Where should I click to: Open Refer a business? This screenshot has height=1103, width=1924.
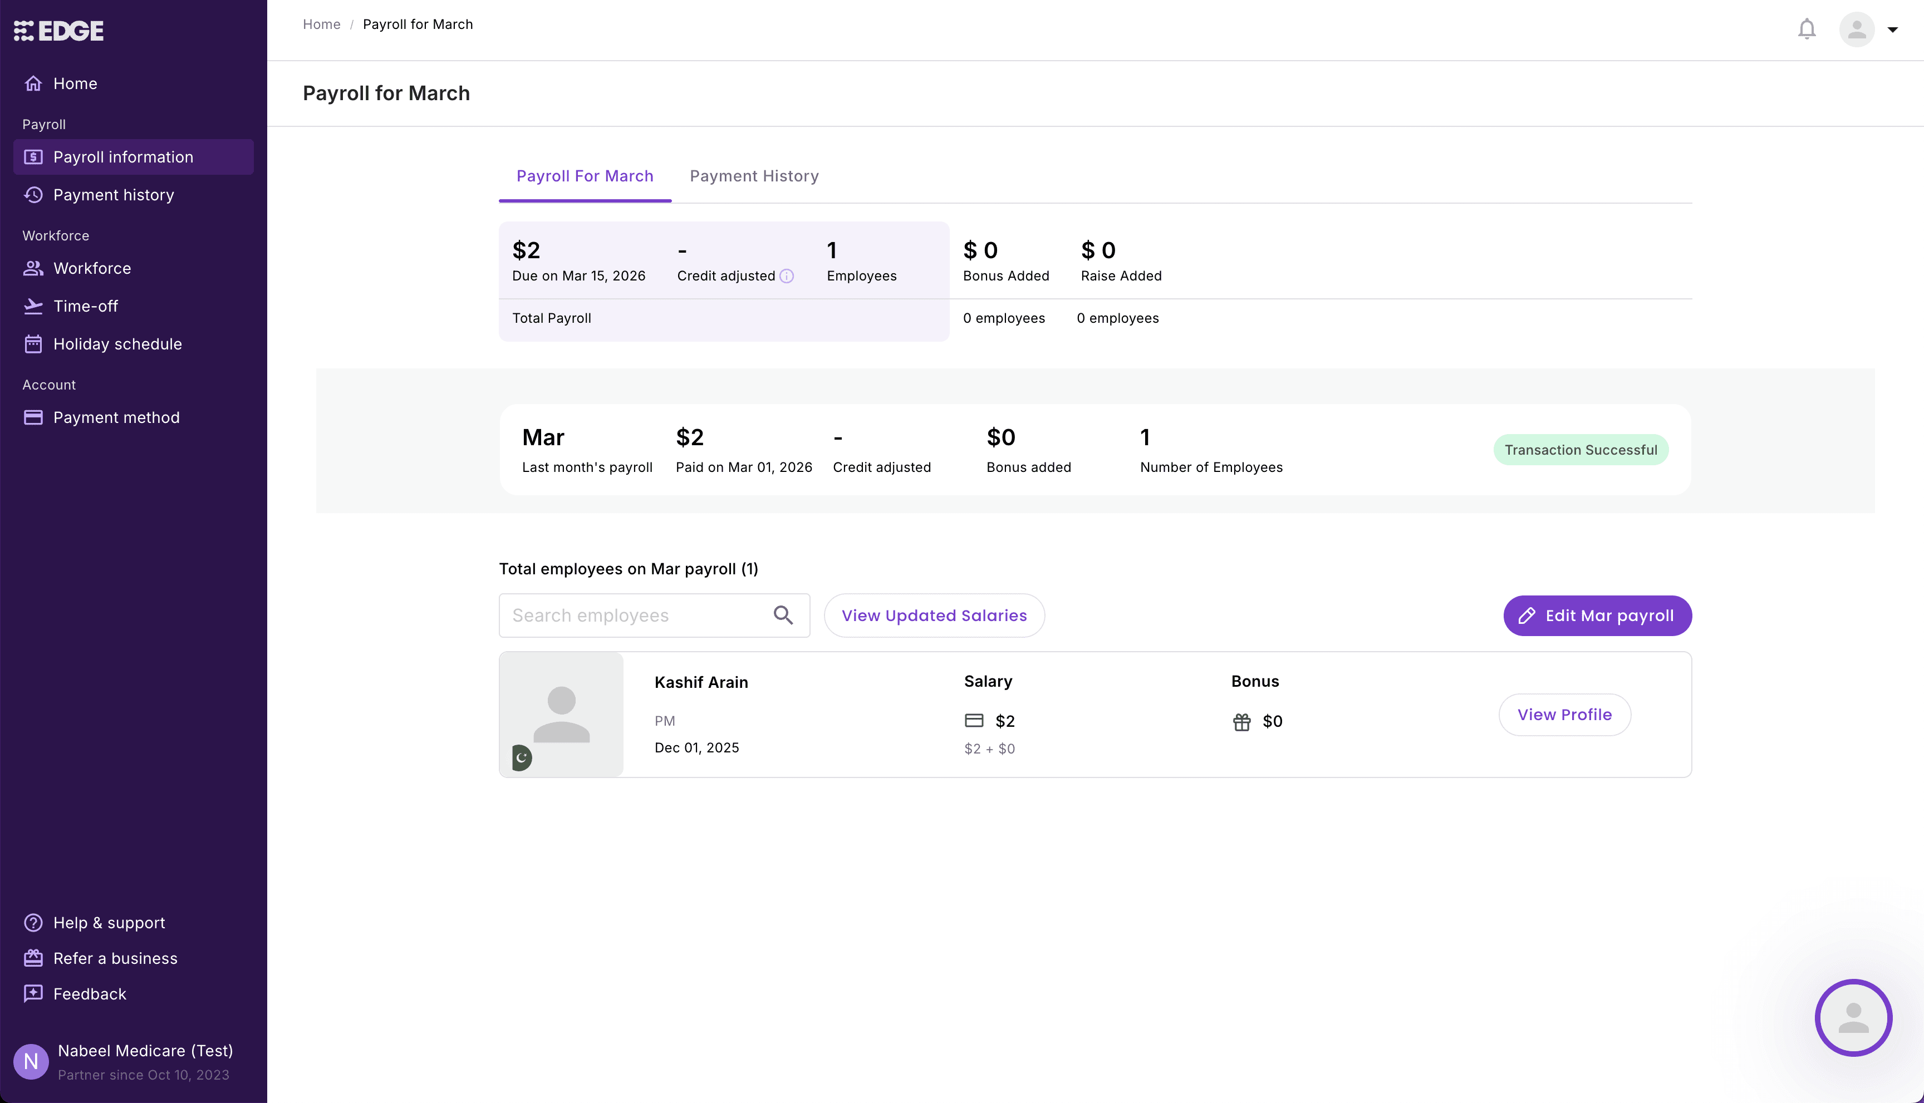coord(115,958)
